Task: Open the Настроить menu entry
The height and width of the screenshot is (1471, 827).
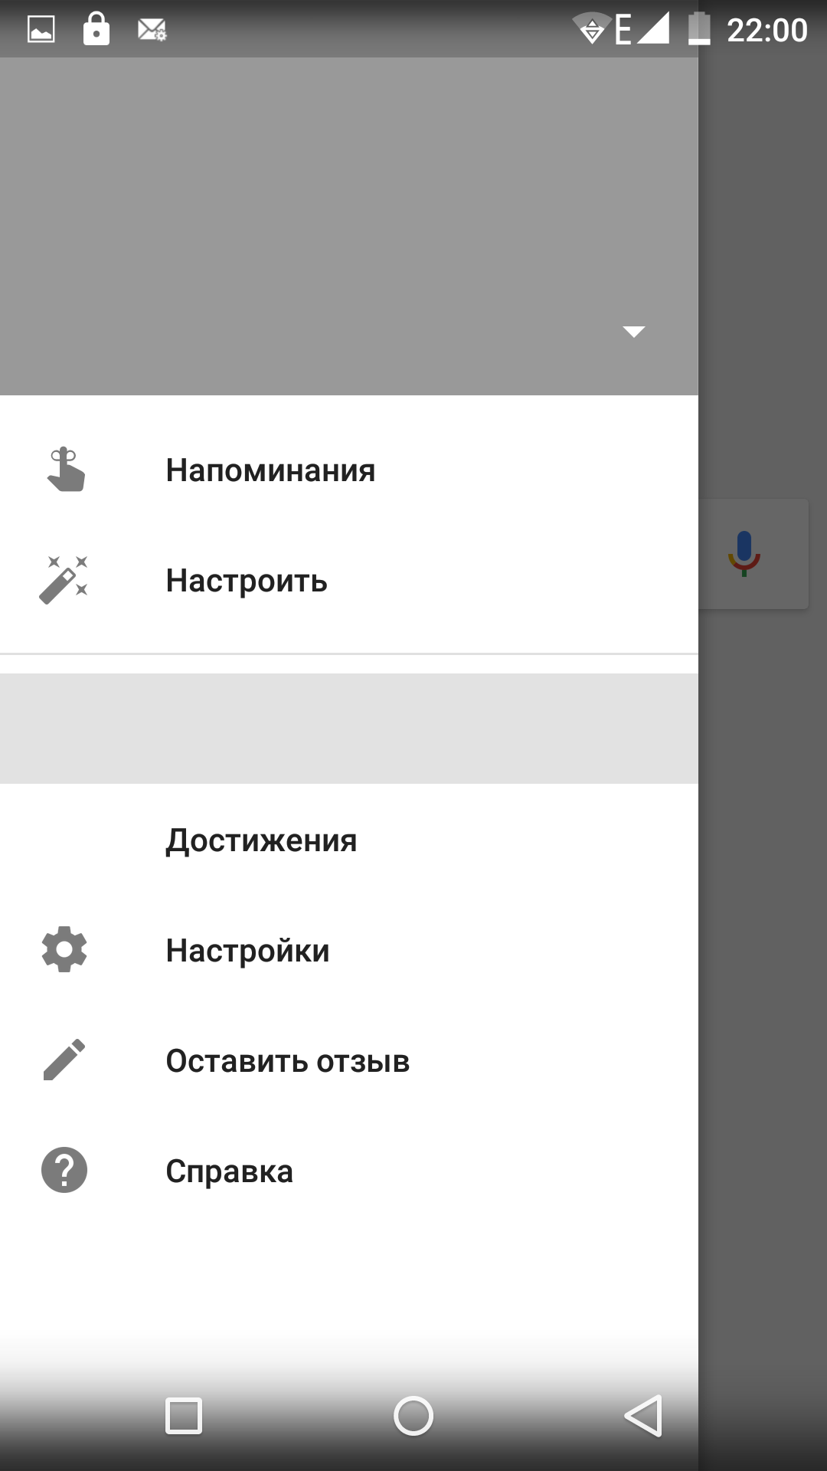Action: (349, 581)
